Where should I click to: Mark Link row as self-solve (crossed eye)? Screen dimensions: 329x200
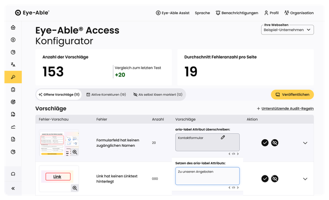(x=275, y=179)
